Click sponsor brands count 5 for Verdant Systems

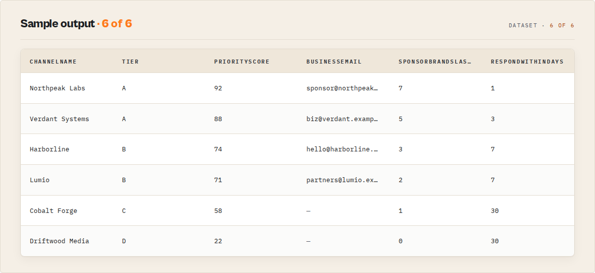click(401, 119)
